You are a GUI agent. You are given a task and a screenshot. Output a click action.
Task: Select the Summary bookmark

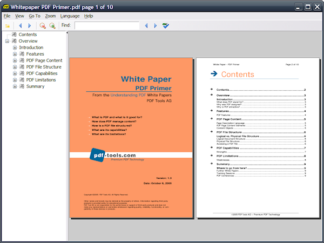[35, 86]
